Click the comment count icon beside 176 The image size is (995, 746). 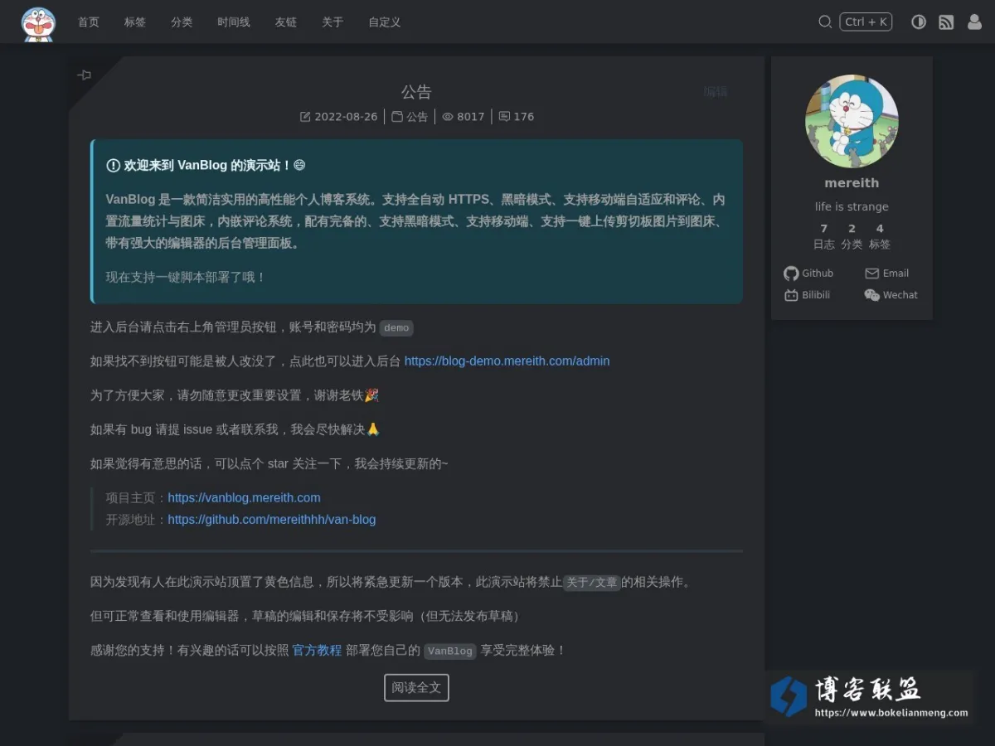[504, 117]
